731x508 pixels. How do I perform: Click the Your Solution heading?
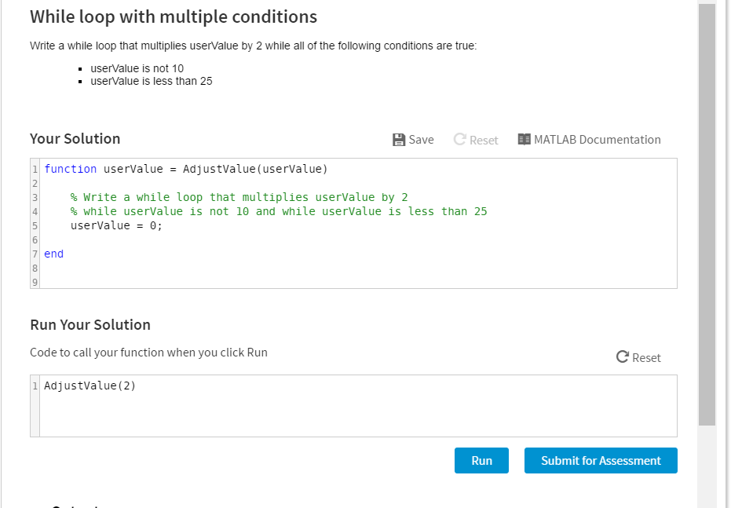click(75, 139)
